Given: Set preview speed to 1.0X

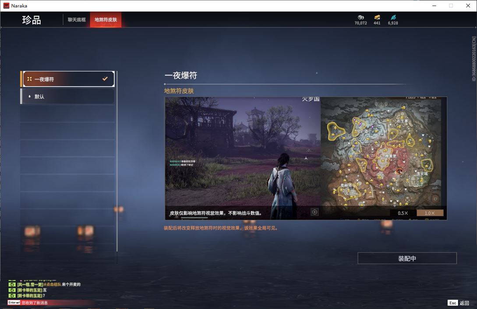Looking at the screenshot, I should [x=430, y=213].
